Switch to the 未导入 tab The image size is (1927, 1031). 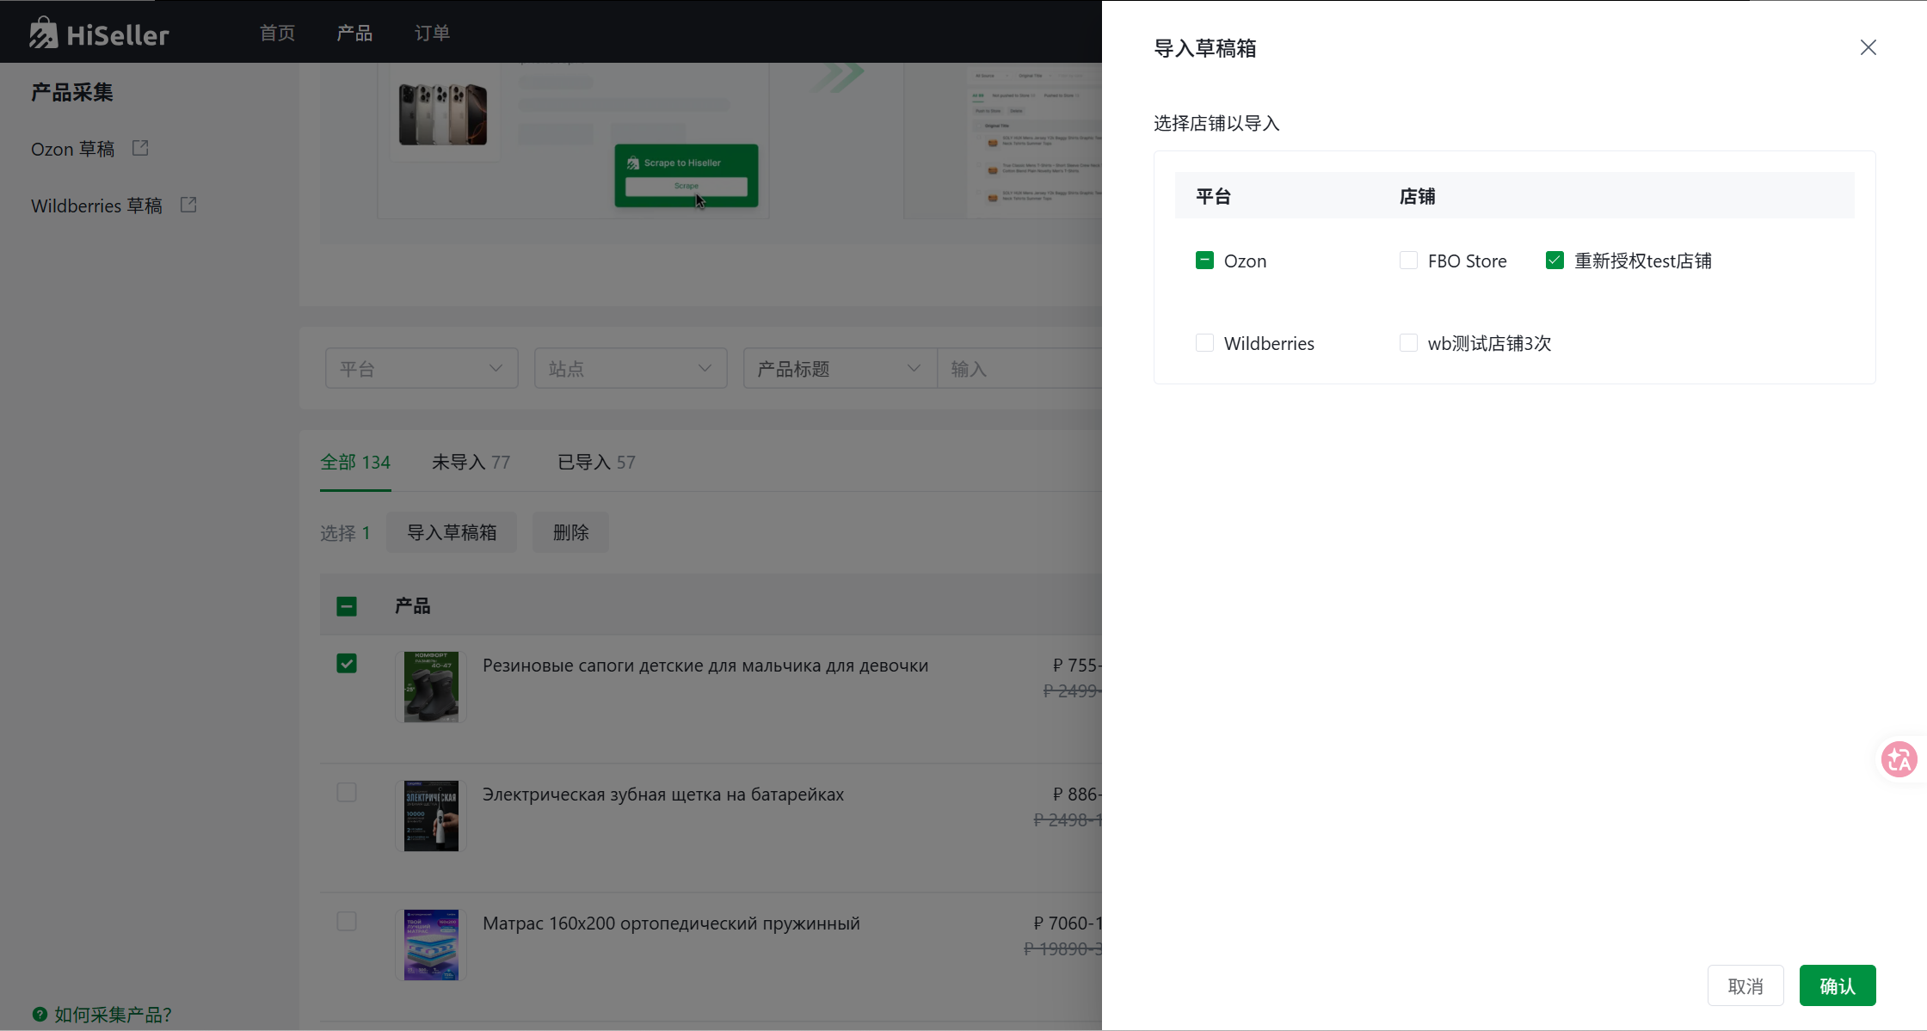pyautogui.click(x=471, y=462)
